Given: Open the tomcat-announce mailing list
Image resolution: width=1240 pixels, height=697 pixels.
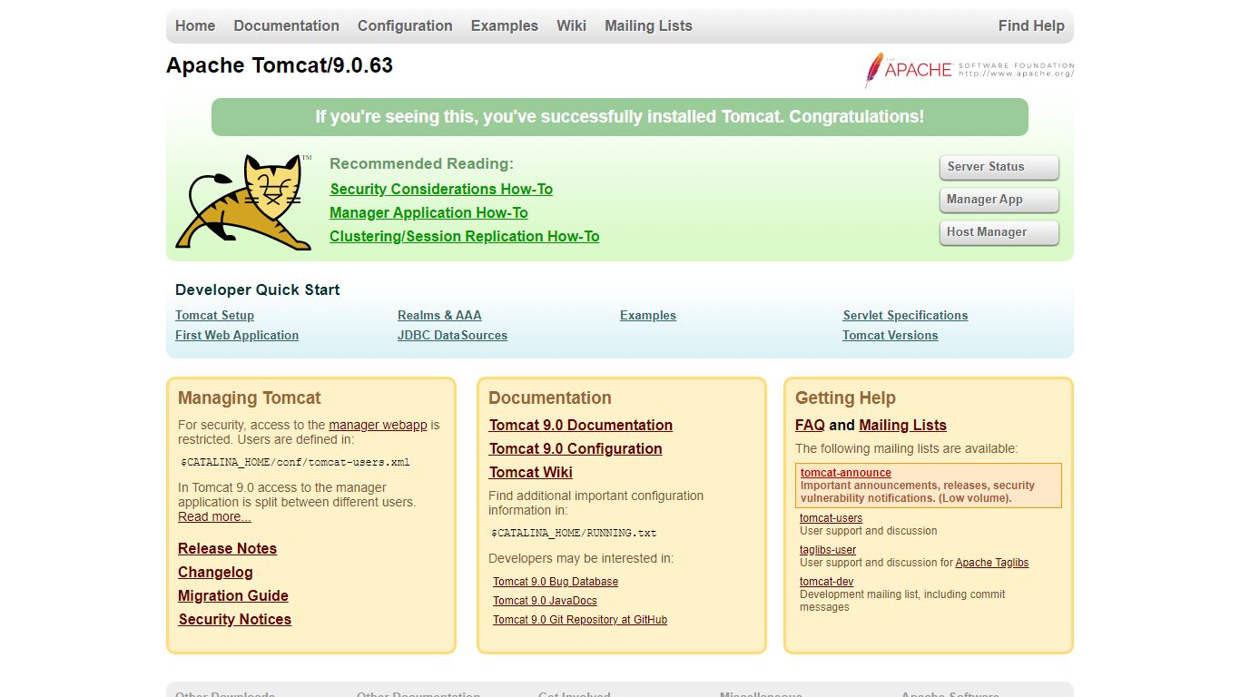Looking at the screenshot, I should [846, 473].
